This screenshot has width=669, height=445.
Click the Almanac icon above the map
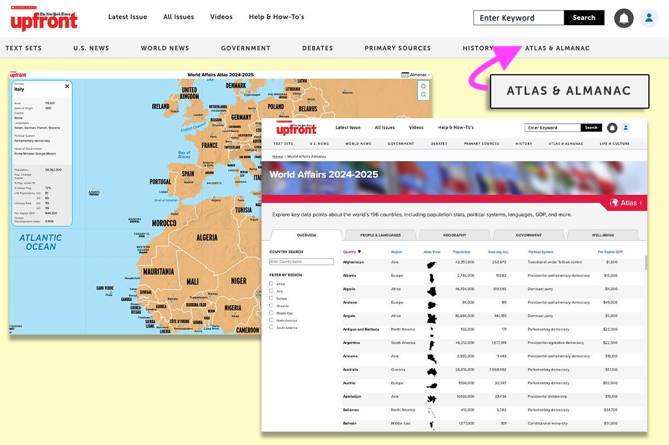(x=405, y=75)
